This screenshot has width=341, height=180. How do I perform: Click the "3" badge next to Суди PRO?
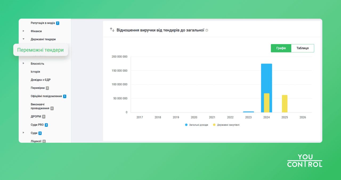click(x=47, y=125)
